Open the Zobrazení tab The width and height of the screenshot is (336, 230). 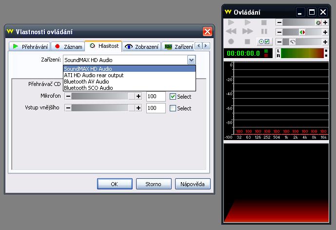click(141, 46)
